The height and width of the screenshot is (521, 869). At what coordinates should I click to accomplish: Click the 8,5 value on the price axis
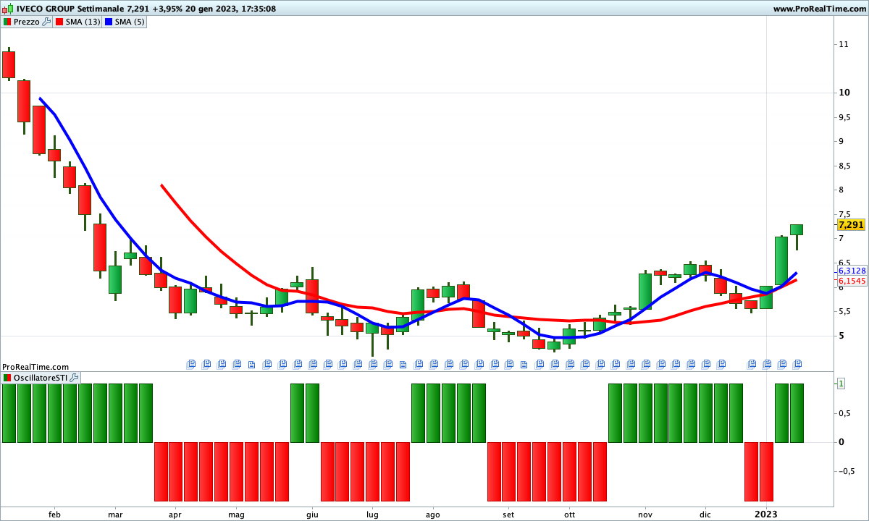point(844,166)
